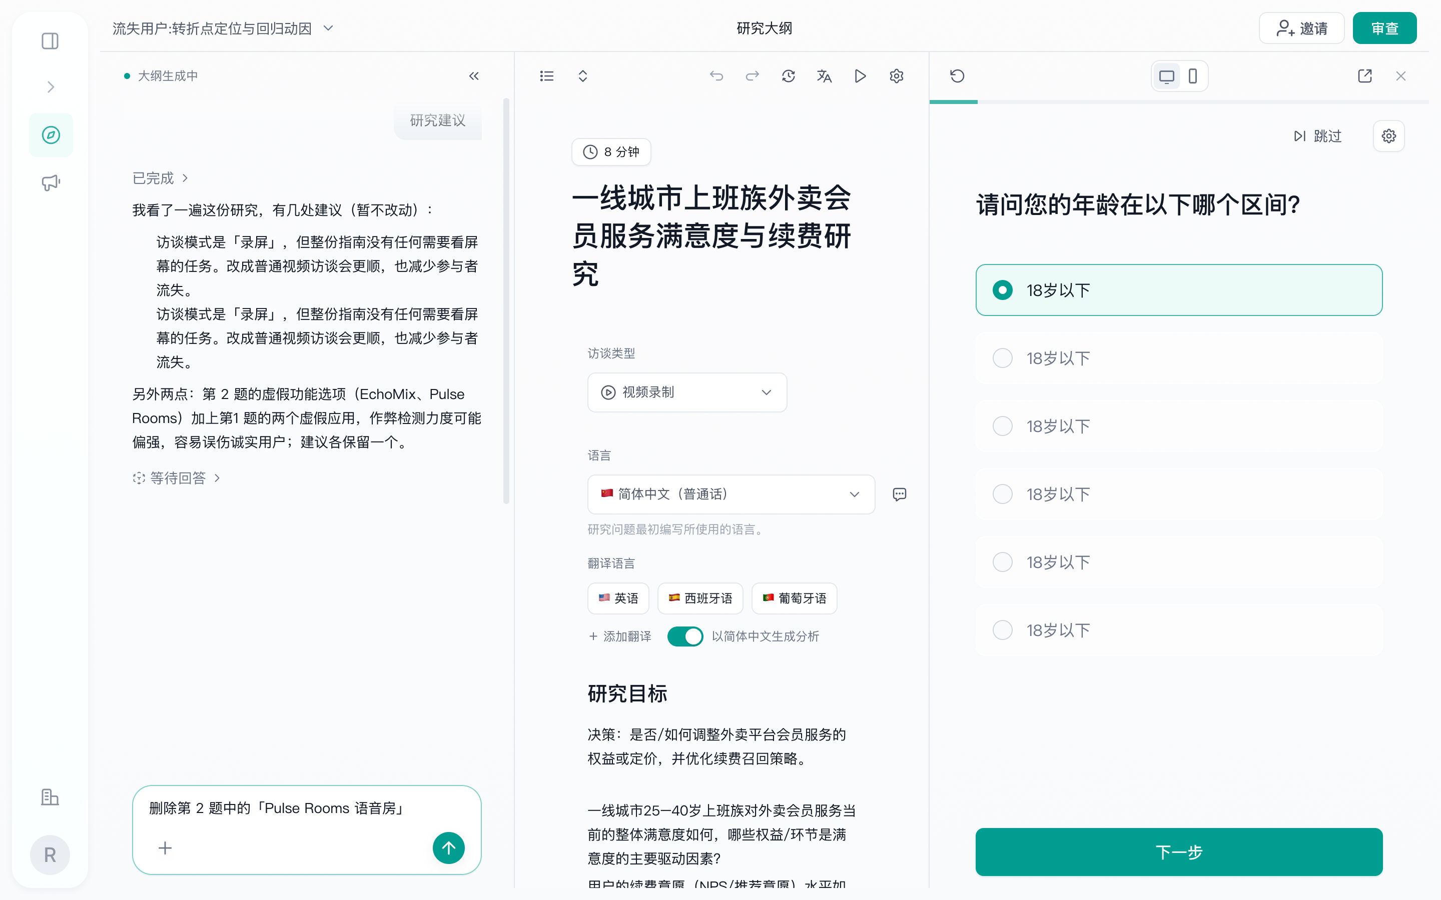
Task: Click the 研究大纲 header title
Action: [764, 28]
